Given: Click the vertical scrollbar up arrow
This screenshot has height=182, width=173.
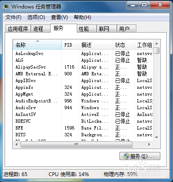Looking at the screenshot, I should pos(157,44).
